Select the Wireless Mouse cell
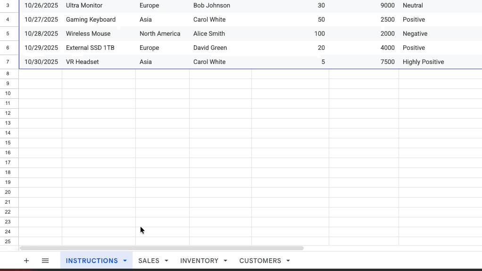The width and height of the screenshot is (482, 271). [x=99, y=34]
